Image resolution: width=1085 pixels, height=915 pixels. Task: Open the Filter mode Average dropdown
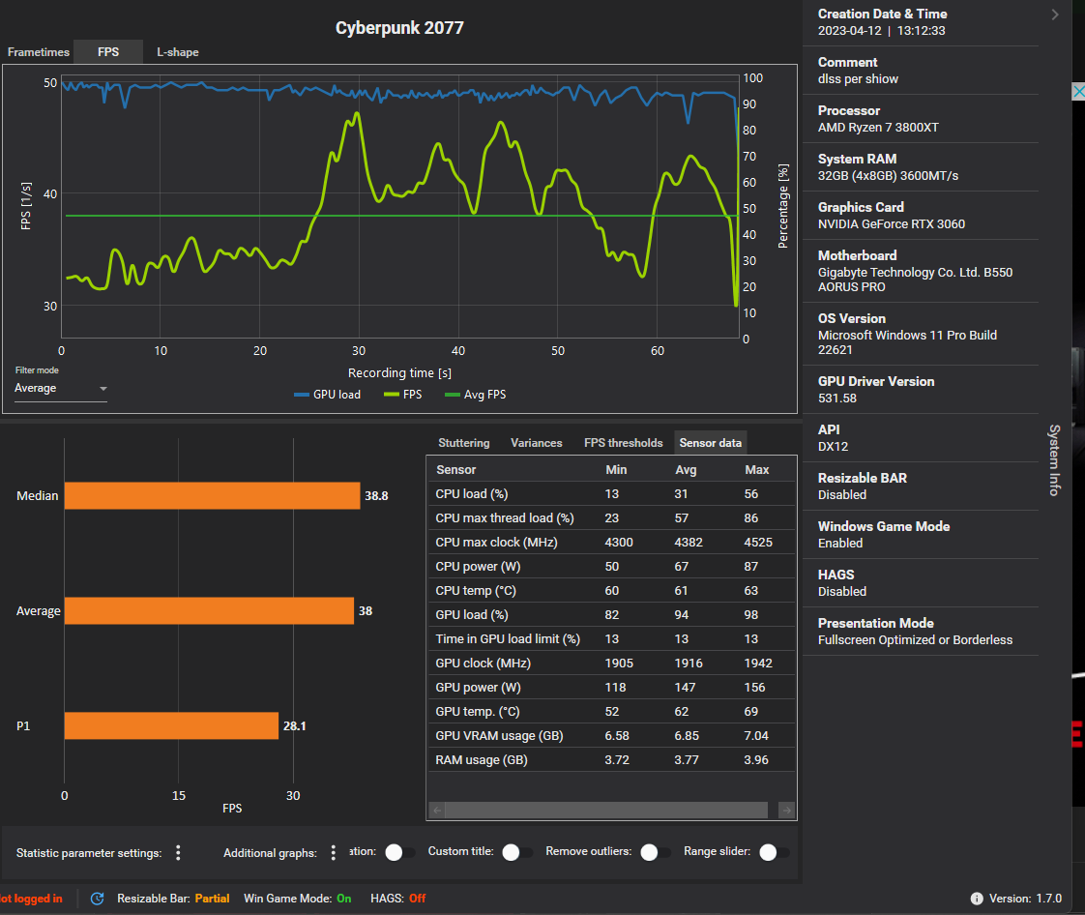coord(61,388)
